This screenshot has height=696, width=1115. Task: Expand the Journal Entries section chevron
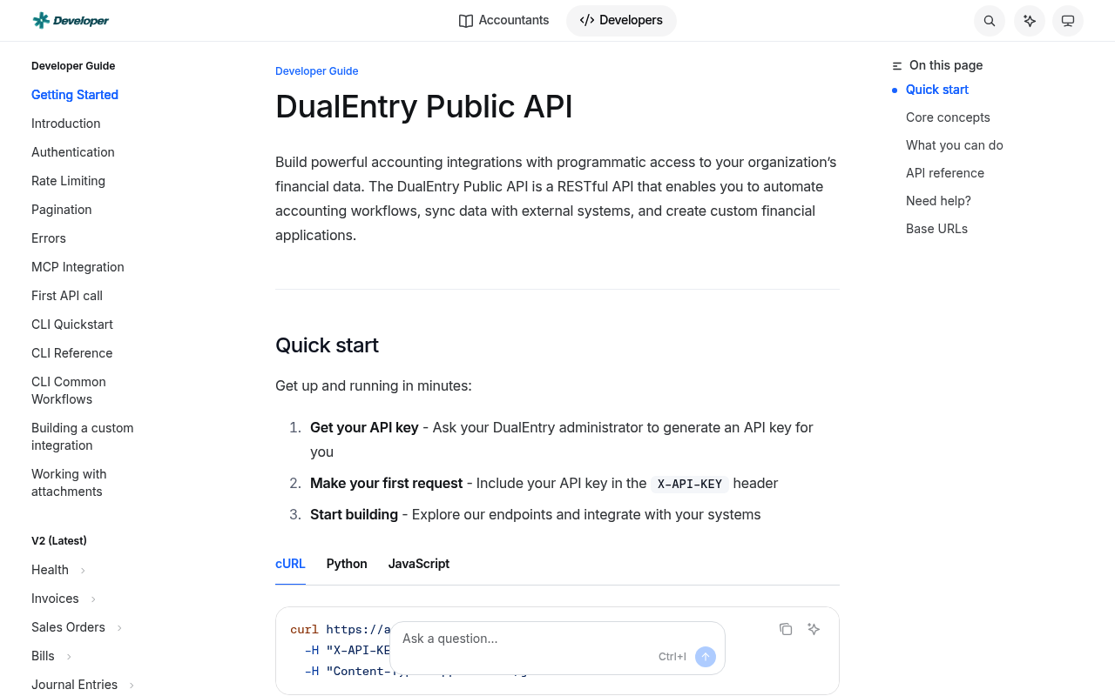point(132,686)
